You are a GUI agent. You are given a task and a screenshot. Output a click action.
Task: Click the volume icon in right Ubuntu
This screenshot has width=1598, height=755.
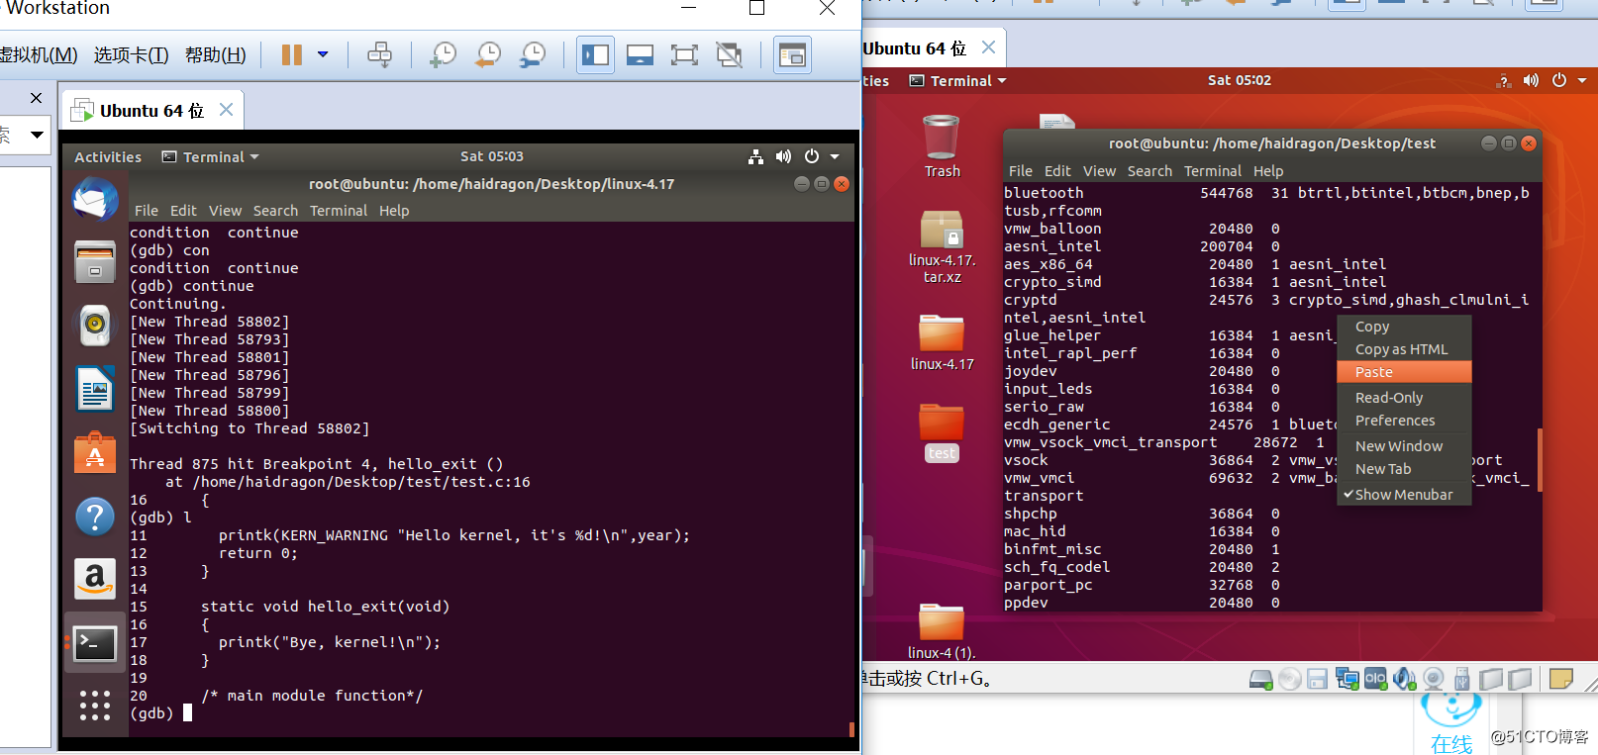1531,80
